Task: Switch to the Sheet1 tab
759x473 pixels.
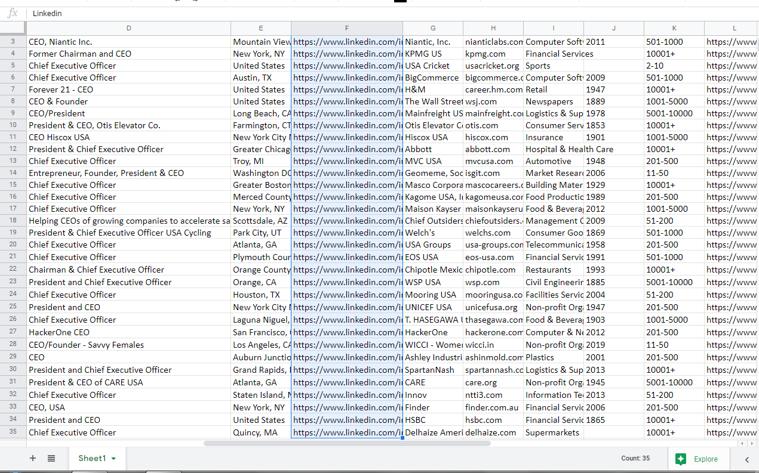Action: (92, 458)
